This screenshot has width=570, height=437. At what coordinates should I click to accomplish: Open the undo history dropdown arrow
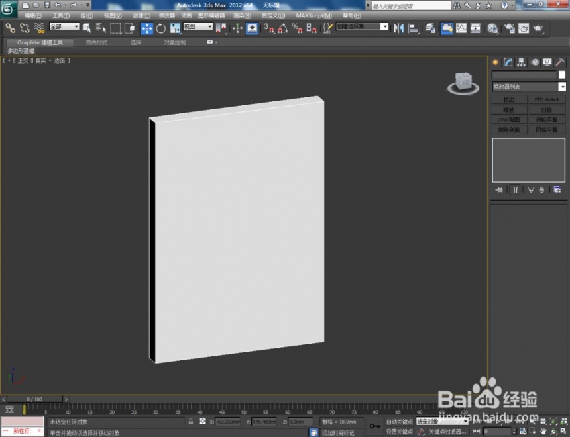tap(66, 5)
